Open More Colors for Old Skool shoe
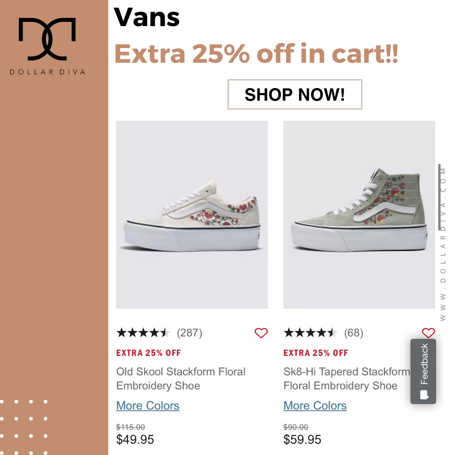 coord(148,406)
